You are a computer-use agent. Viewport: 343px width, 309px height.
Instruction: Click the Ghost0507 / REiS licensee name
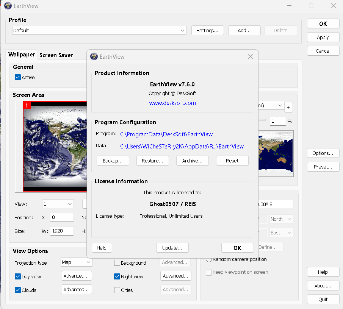point(172,204)
